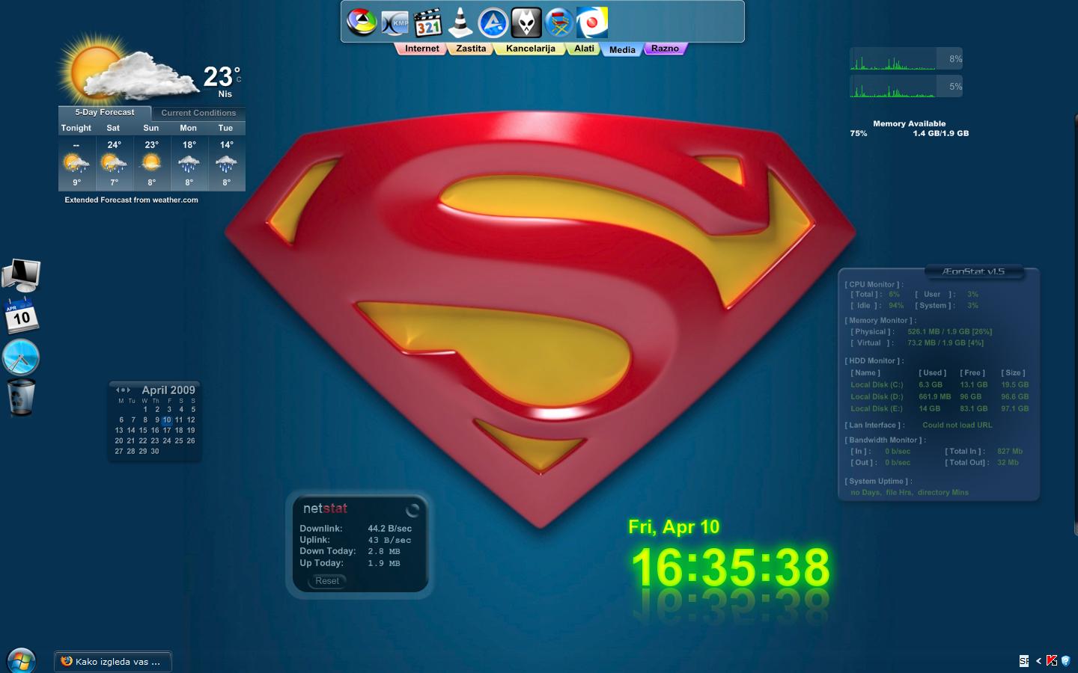Click the Windows Start orb

point(21,661)
